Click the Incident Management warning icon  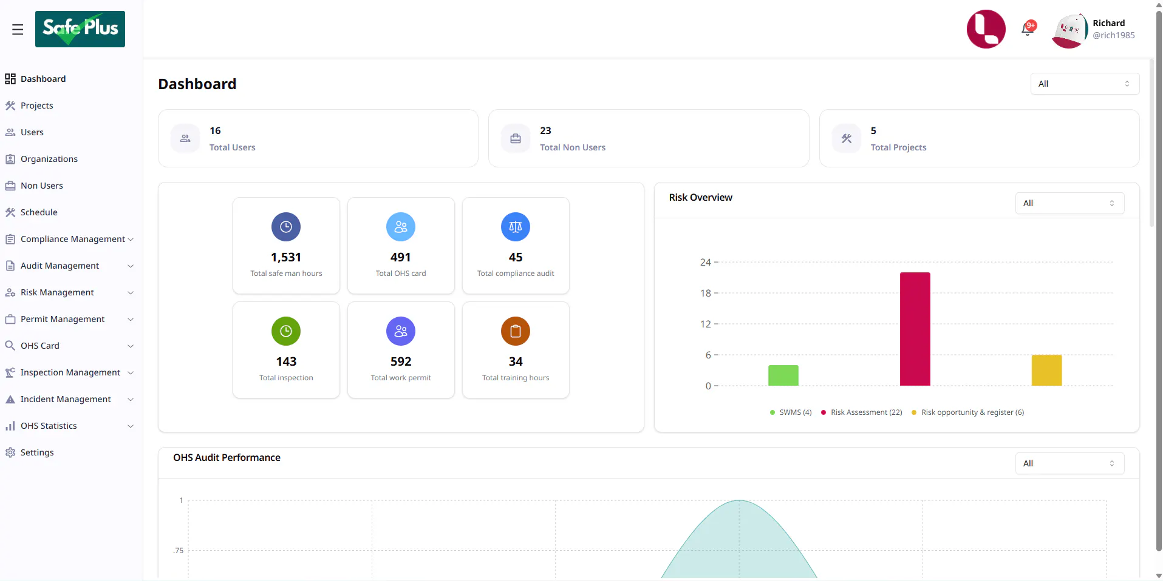click(10, 399)
